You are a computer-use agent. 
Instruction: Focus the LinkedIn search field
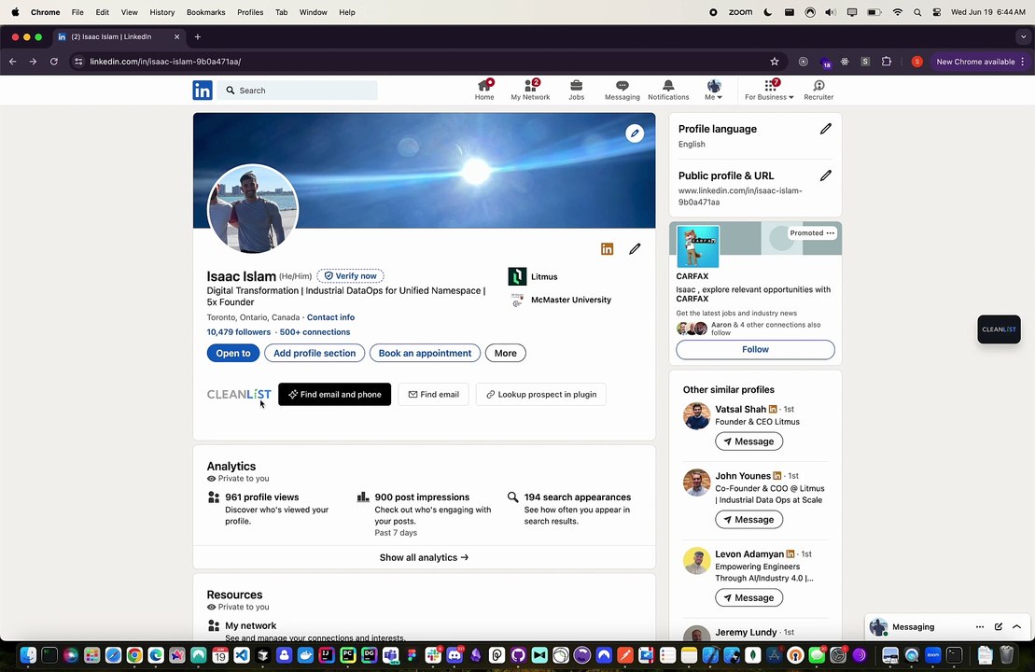click(298, 91)
